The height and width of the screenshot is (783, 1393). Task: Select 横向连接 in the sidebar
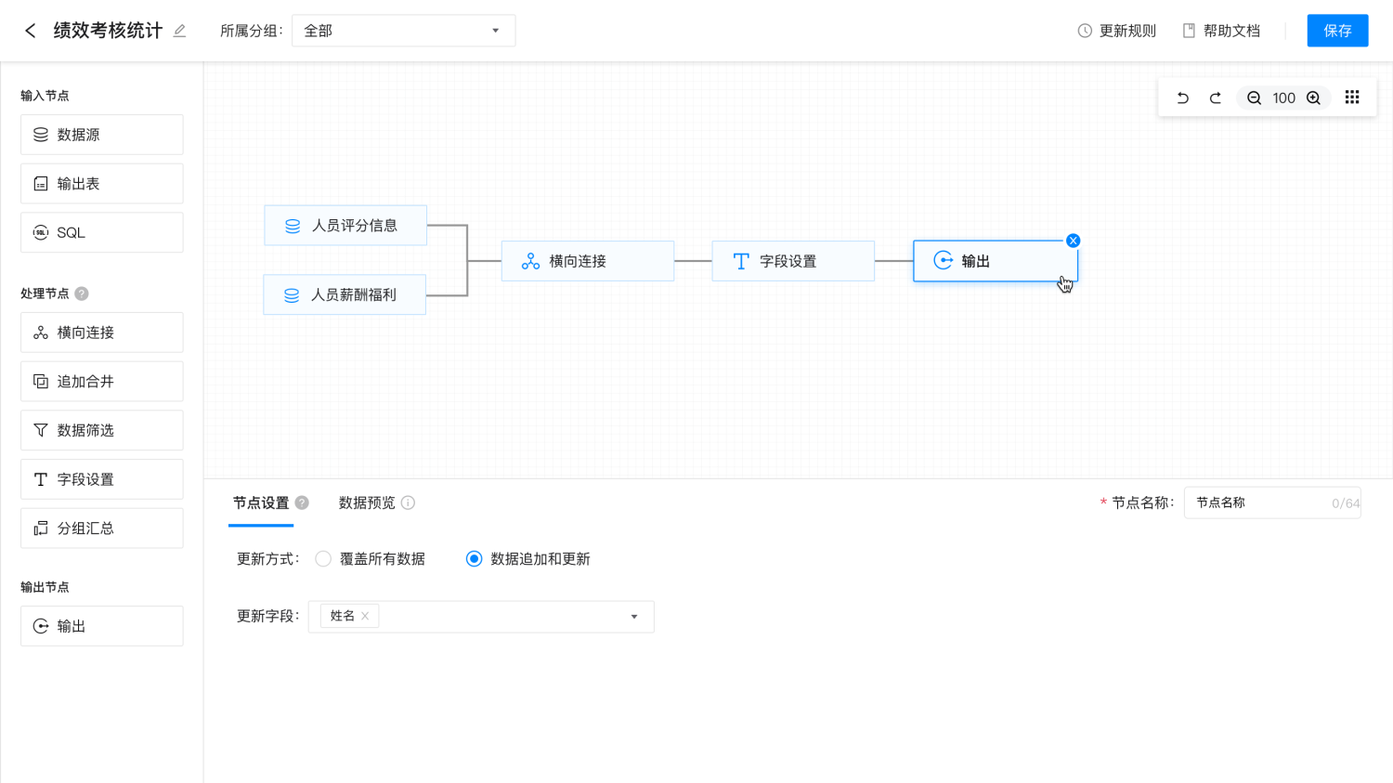coord(102,333)
